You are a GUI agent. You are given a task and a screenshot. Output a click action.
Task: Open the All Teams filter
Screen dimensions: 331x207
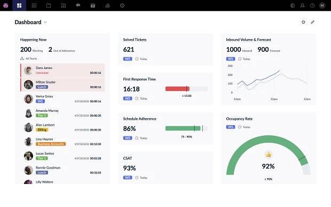coord(29,58)
